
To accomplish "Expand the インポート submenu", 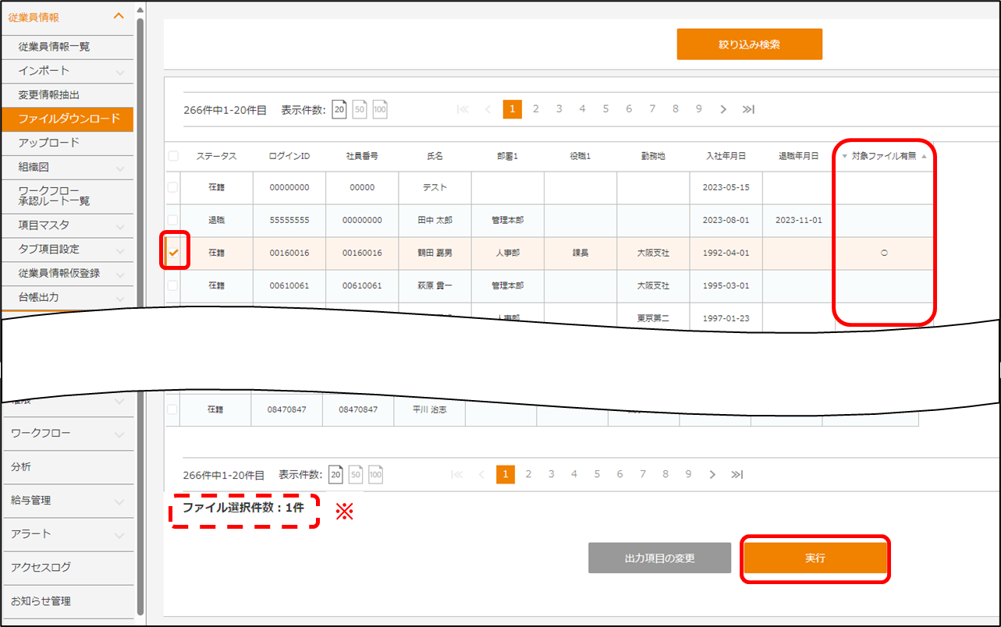I will click(119, 72).
